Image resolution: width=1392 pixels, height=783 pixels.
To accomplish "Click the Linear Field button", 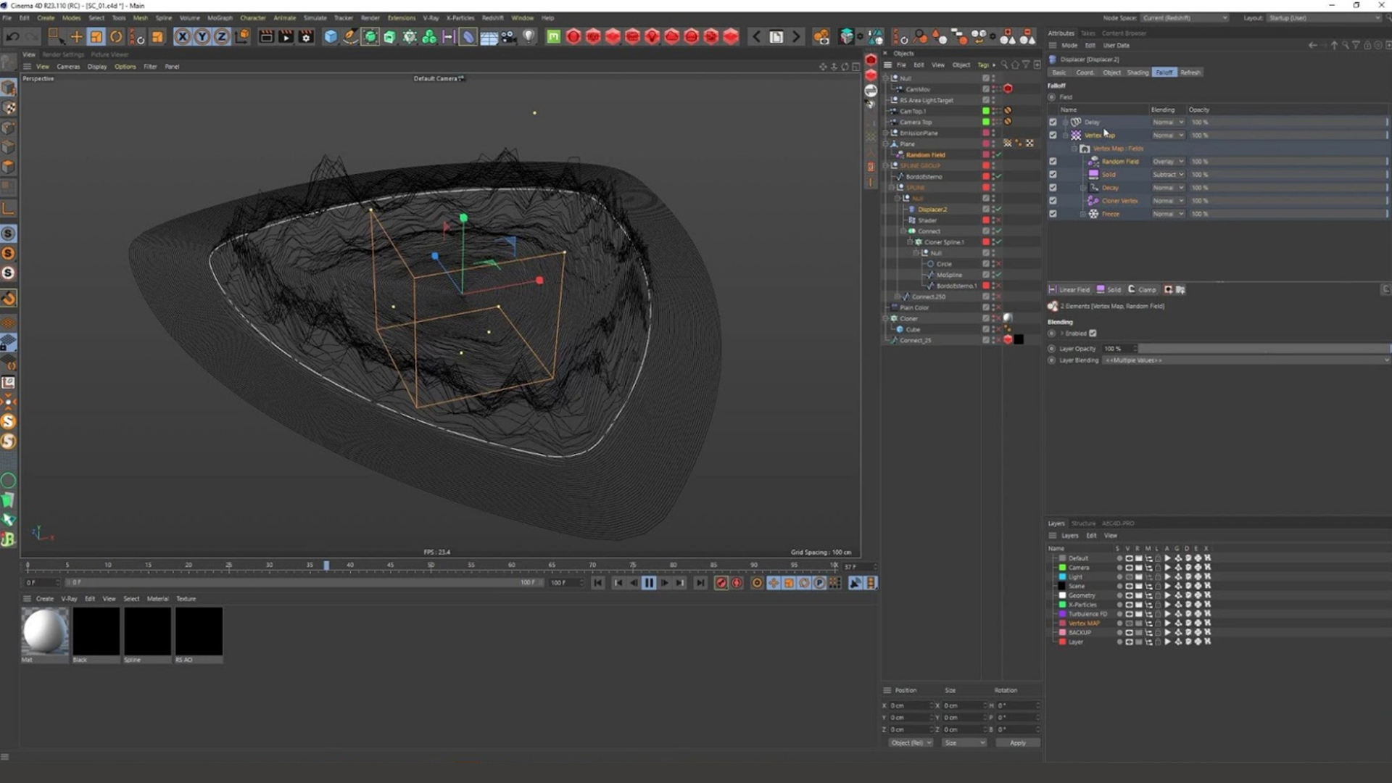I will coord(1070,289).
